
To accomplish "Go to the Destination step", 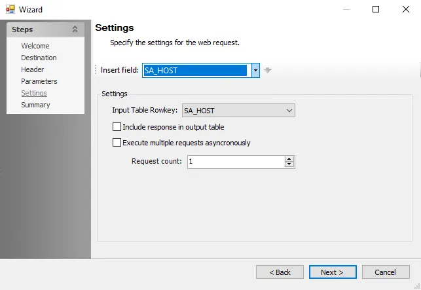I will (x=39, y=58).
